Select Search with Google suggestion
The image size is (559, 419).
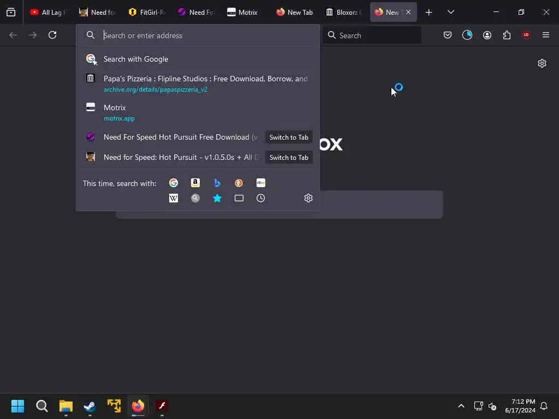tap(198, 59)
